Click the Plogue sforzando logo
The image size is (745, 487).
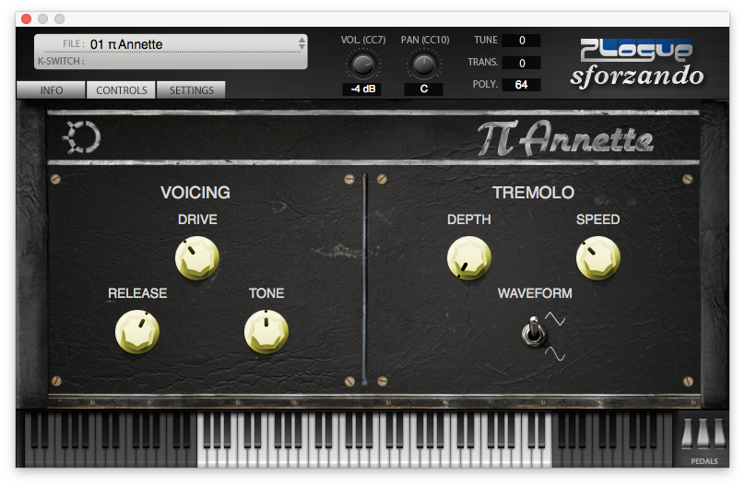[637, 64]
